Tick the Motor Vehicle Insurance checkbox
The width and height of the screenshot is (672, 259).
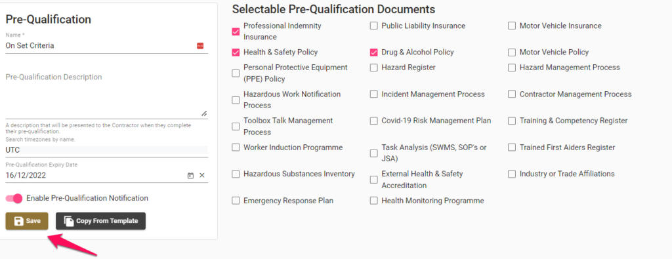coord(512,26)
